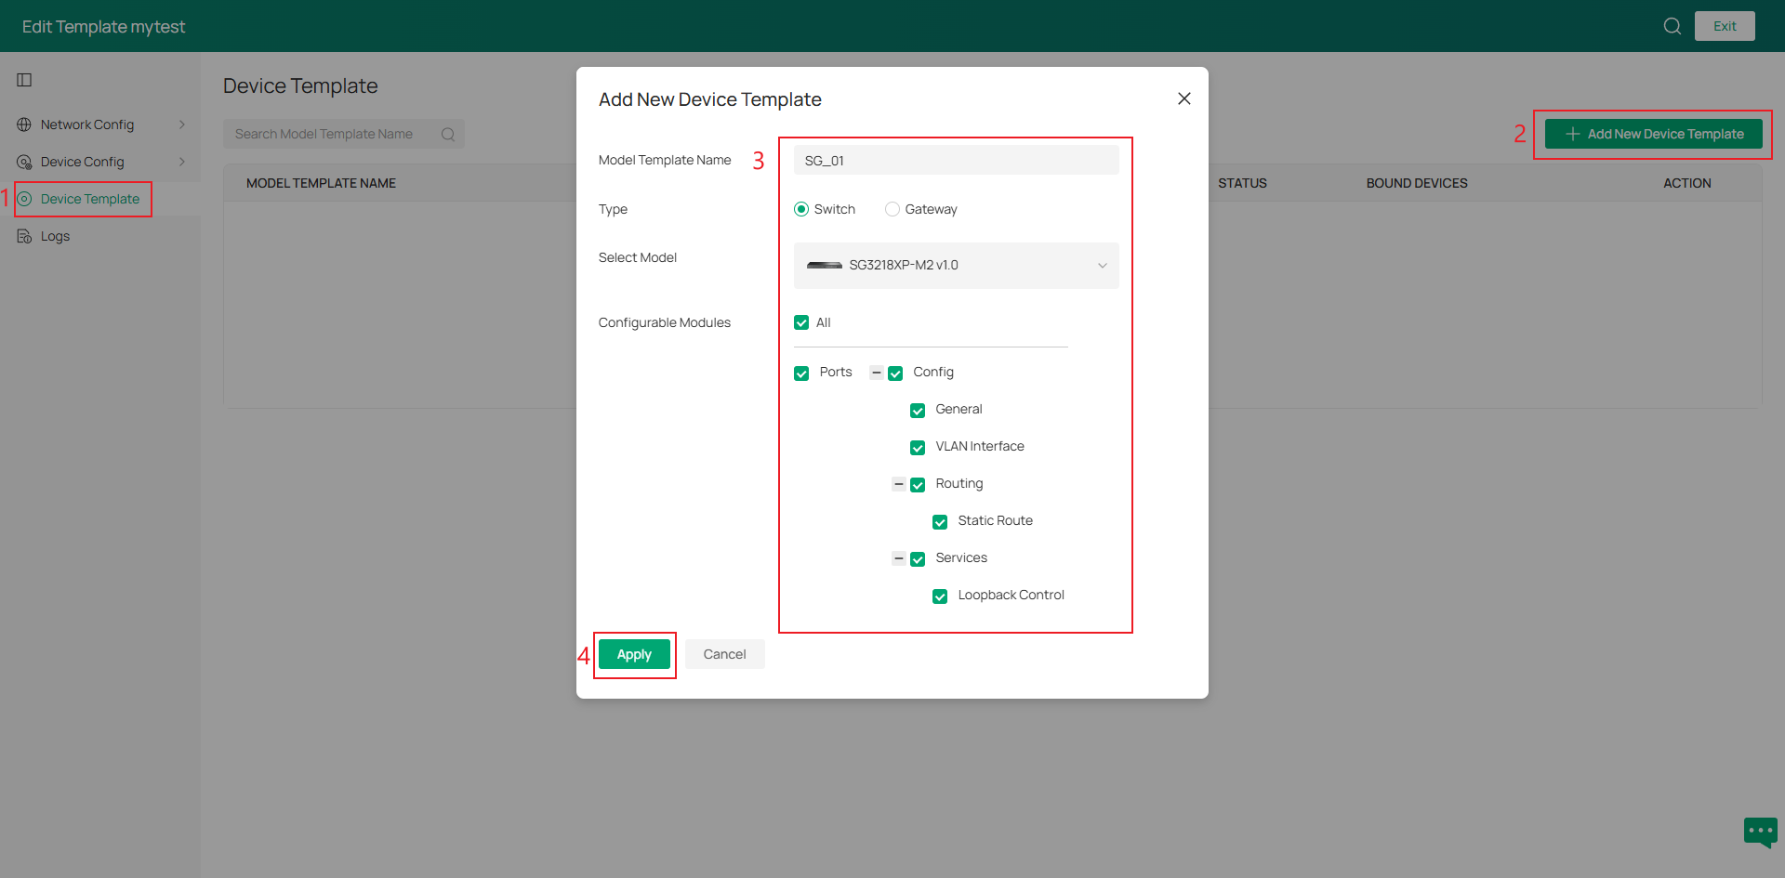
Task: Toggle the sidebar collapse icon
Action: coord(24,80)
